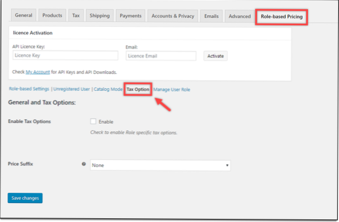The width and height of the screenshot is (339, 222).
Task: Click the Licence Email input field
Action: point(161,55)
